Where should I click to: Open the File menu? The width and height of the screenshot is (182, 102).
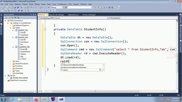coord(2,4)
